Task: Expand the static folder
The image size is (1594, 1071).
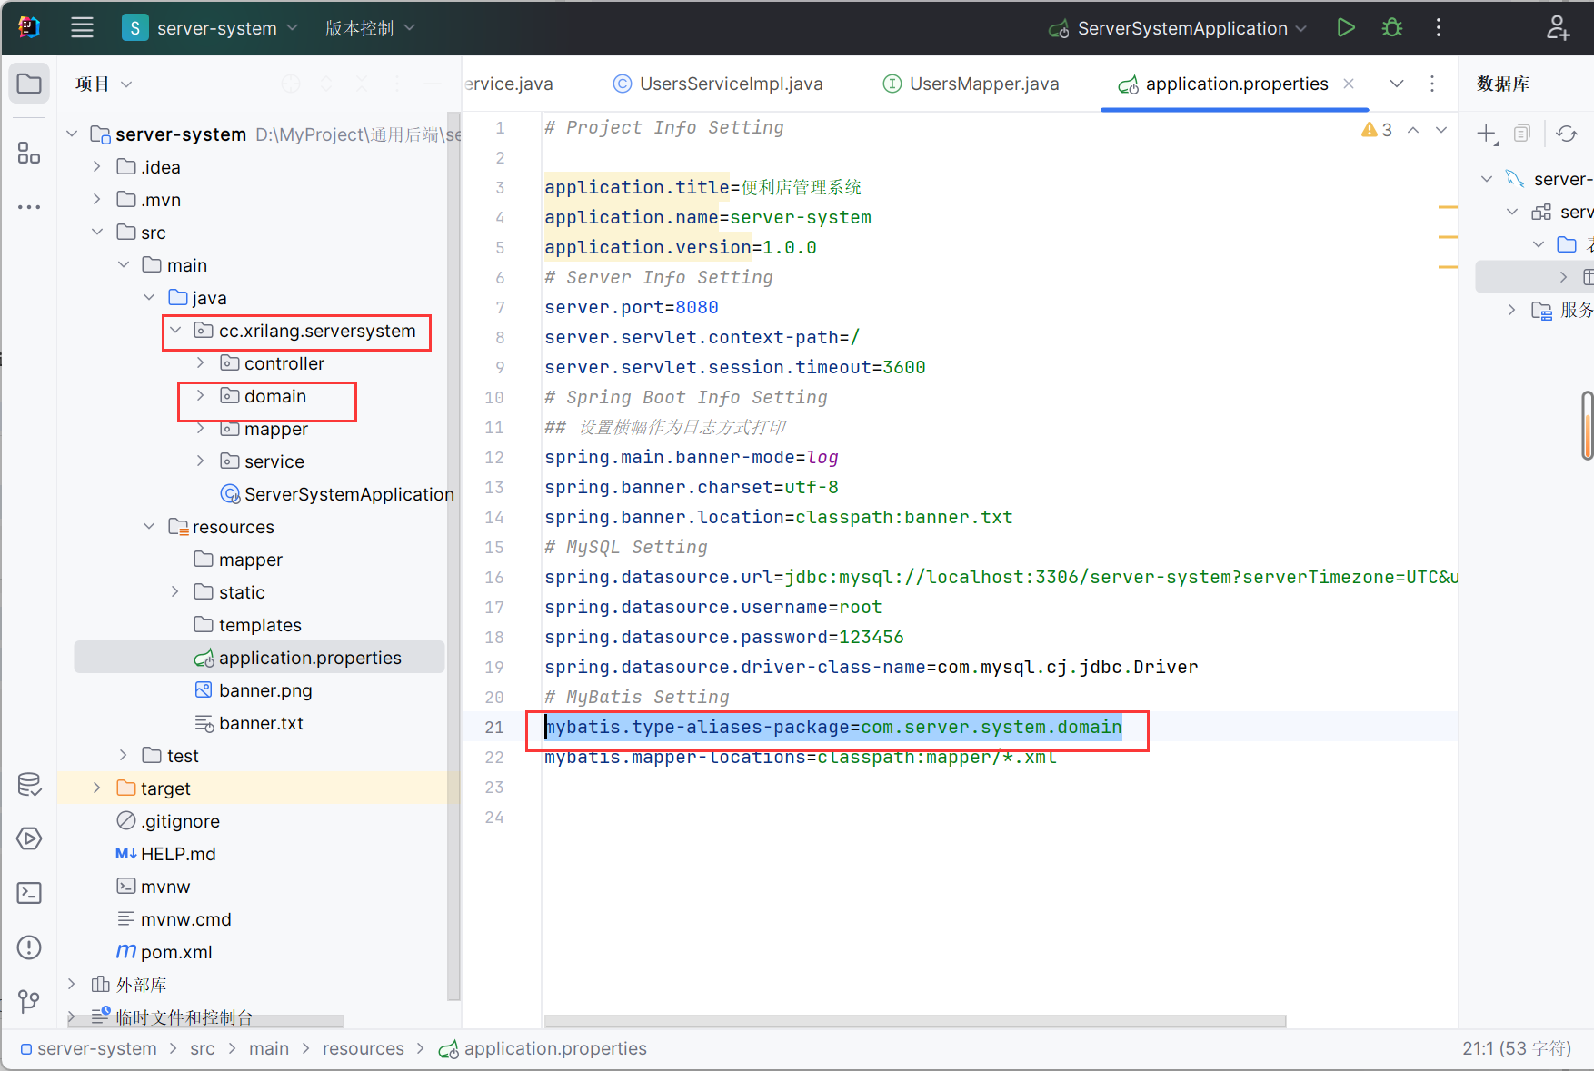Action: tap(175, 592)
